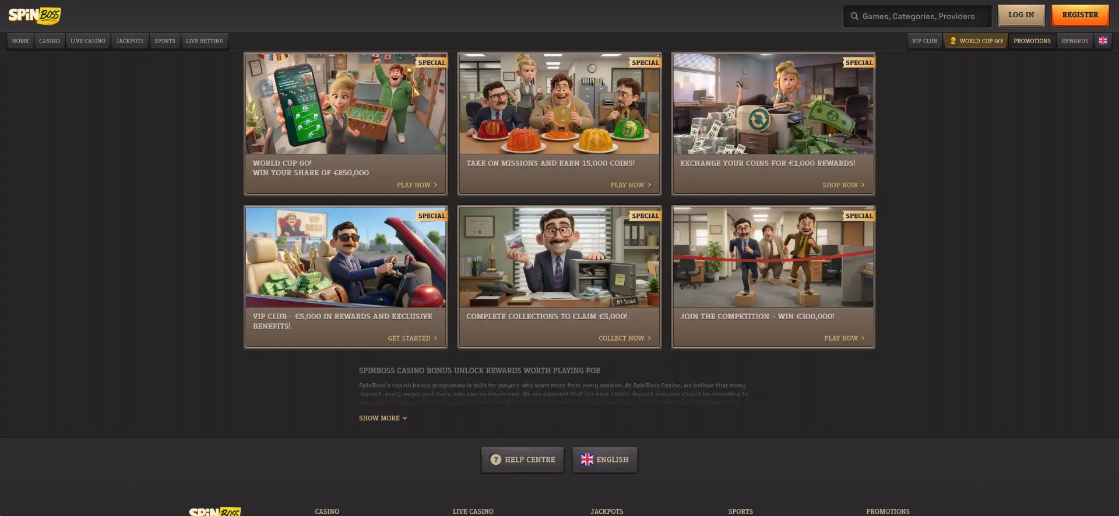Open language selector UK flag in navbar

click(1103, 41)
